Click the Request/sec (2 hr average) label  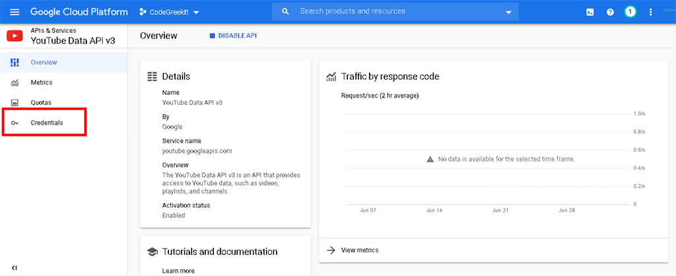[380, 96]
